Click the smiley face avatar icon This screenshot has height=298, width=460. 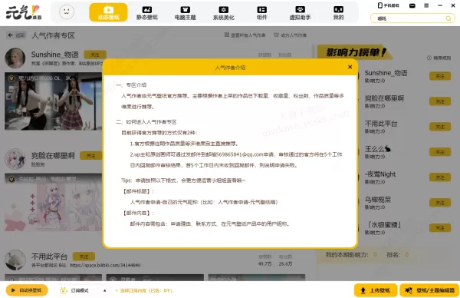click(67, 12)
